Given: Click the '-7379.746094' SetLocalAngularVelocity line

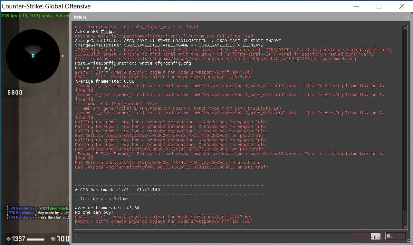Looking at the screenshot, I should [168, 163].
